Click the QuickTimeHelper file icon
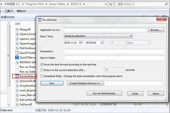The height and width of the screenshot is (113, 170). [x=17, y=53]
